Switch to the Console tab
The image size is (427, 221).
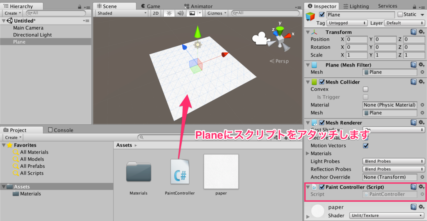pos(61,130)
